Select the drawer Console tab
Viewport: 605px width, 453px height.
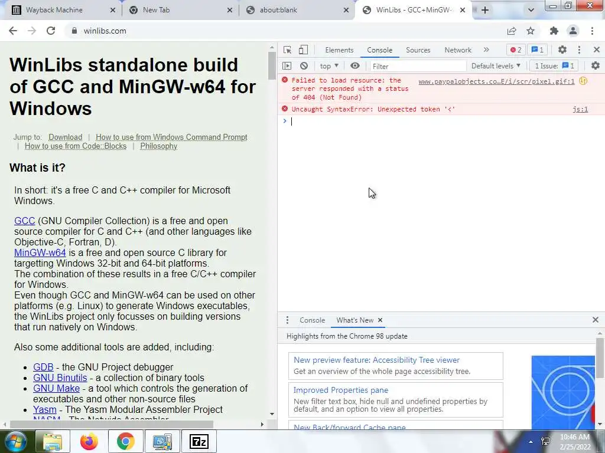pos(312,320)
